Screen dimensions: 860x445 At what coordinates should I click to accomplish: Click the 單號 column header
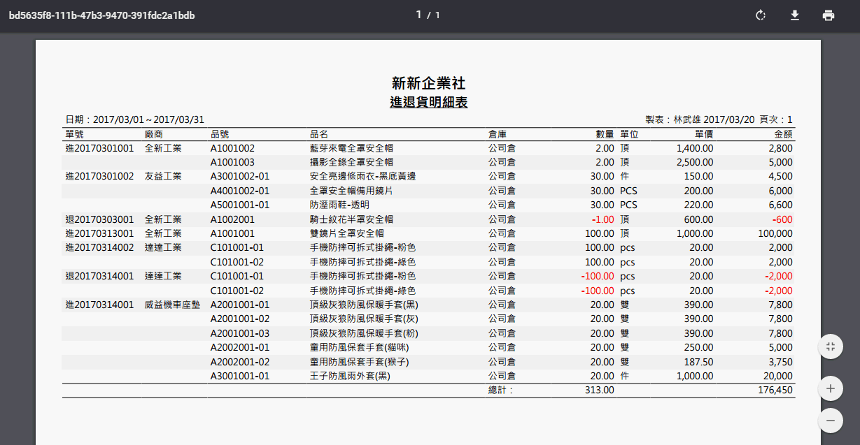tap(74, 133)
